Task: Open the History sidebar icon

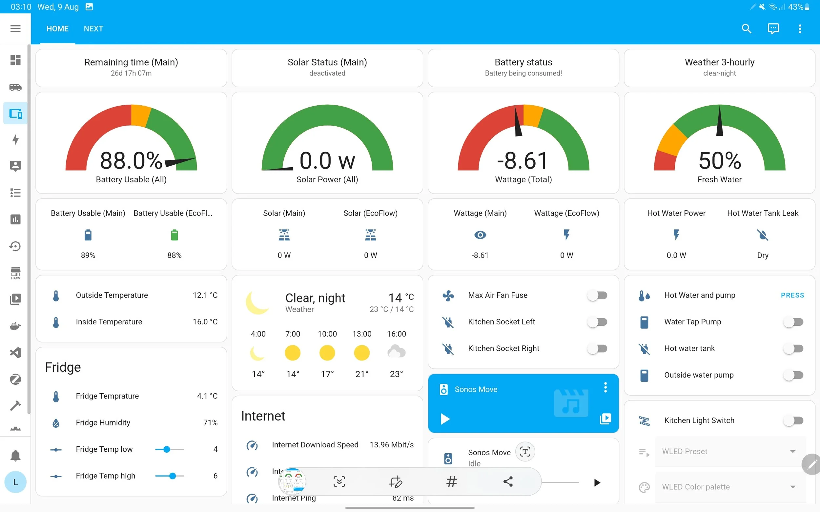Action: (15, 246)
